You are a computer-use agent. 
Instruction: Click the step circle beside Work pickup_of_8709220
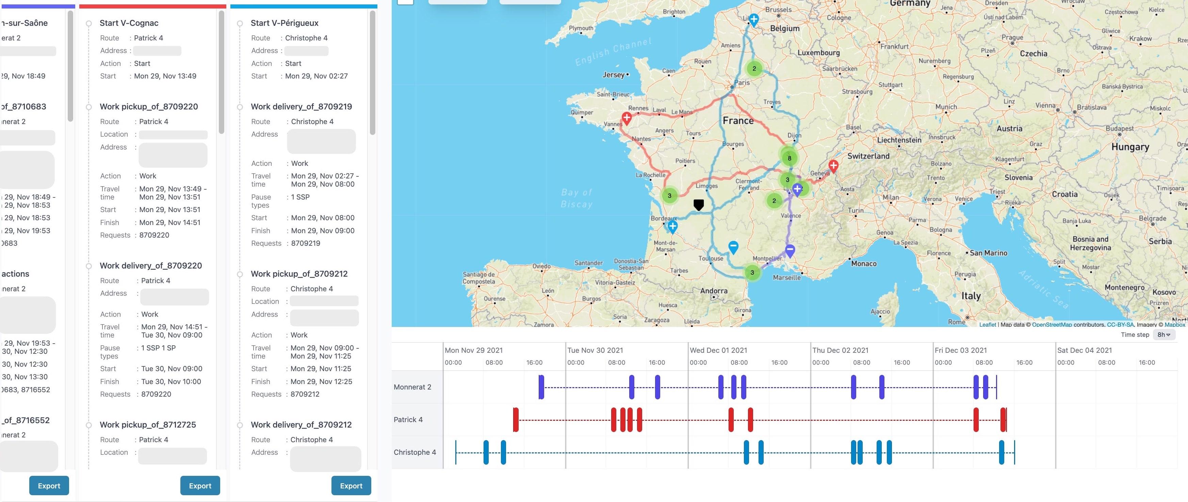coord(89,107)
